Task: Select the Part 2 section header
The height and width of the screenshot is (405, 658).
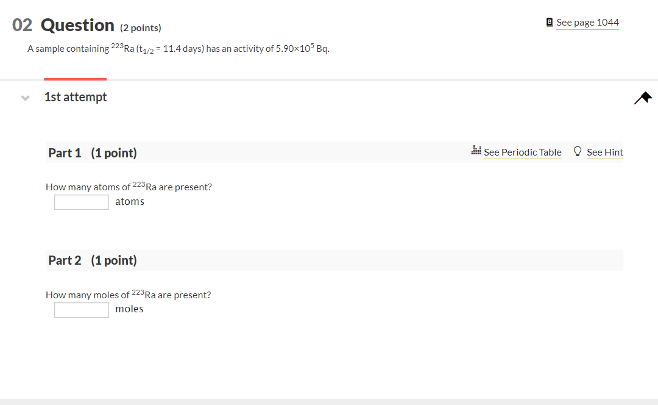Action: [x=65, y=259]
